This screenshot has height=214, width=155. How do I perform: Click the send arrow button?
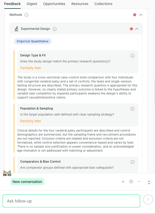(148, 199)
